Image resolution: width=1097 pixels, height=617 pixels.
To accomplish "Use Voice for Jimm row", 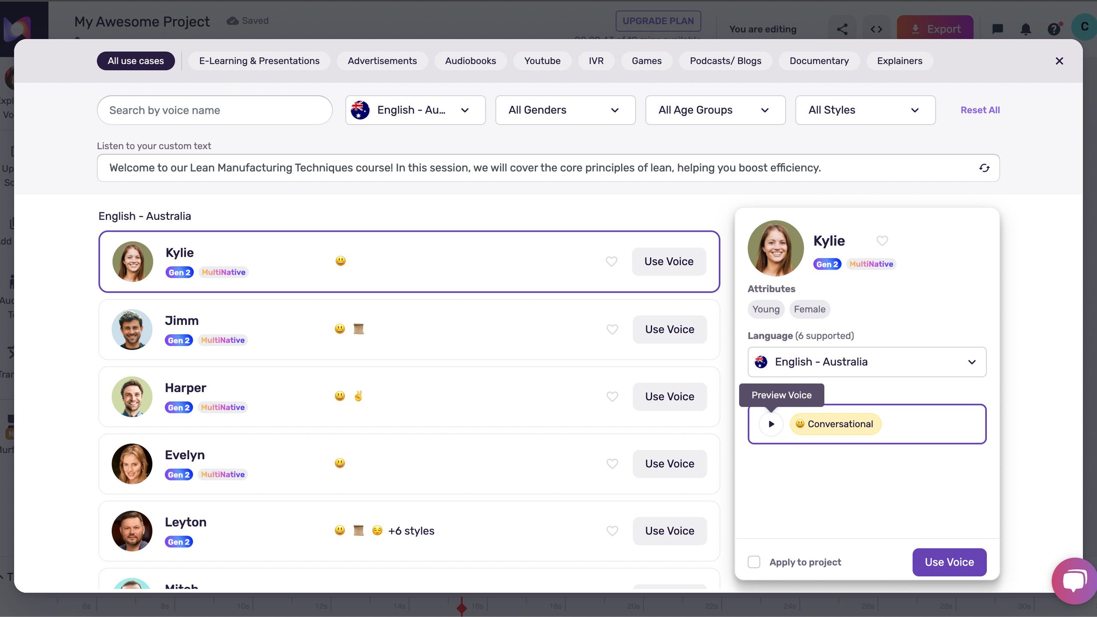I will coord(670,329).
